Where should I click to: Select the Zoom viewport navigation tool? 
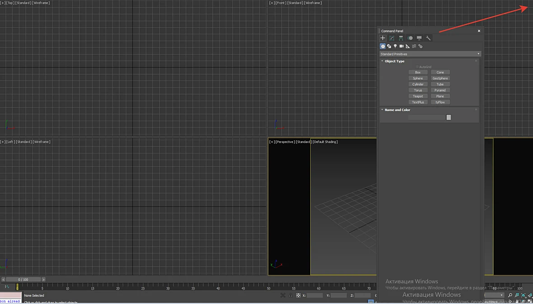(x=510, y=295)
